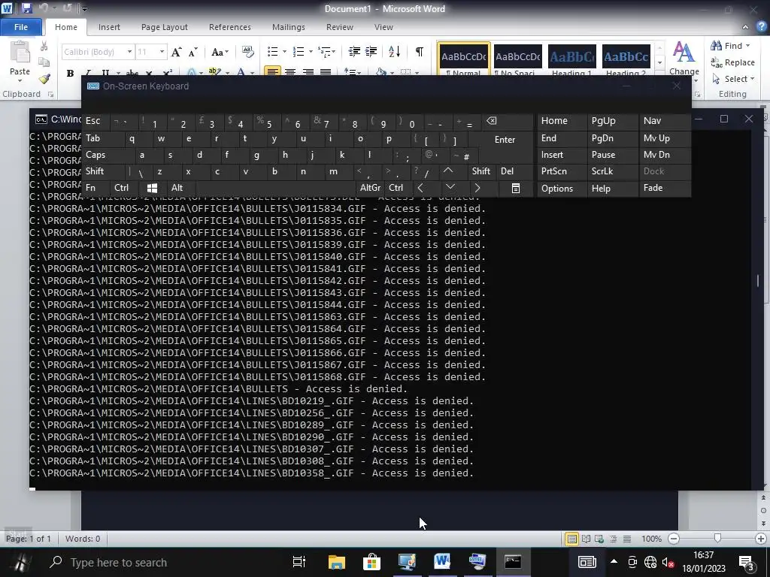Viewport: 770px width, 577px height.
Task: Click the zoom in plus button
Action: [761, 539]
